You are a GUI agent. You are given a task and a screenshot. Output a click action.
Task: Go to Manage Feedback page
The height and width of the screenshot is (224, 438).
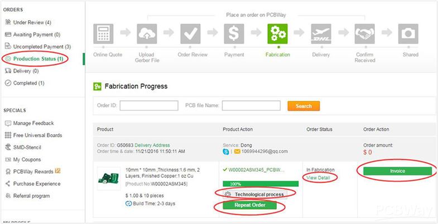(33, 123)
